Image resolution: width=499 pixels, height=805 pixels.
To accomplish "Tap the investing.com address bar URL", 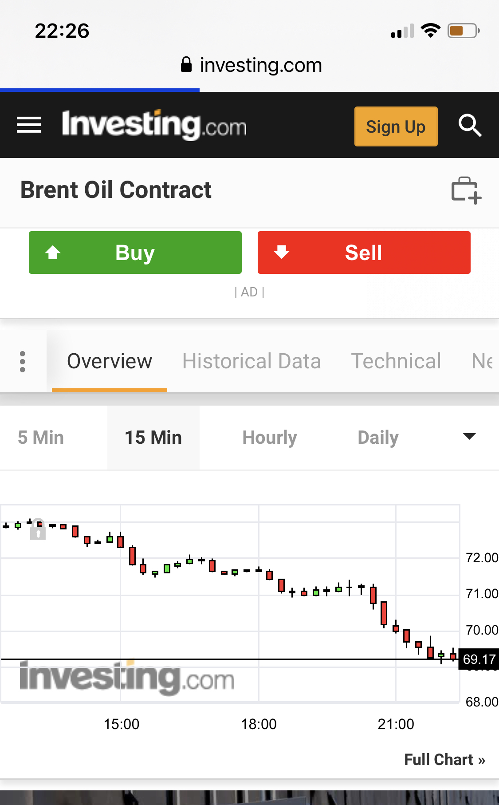I will pos(261,65).
